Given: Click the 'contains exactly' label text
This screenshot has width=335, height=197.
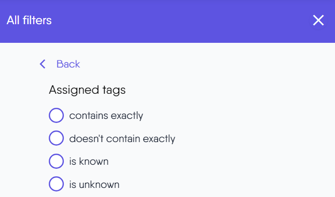Looking at the screenshot, I should point(106,116).
